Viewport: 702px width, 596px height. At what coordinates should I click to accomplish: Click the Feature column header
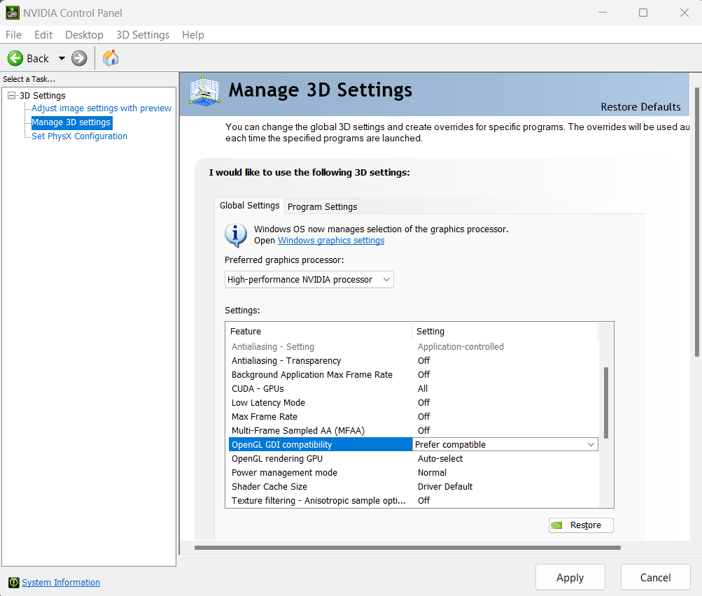[x=318, y=331]
